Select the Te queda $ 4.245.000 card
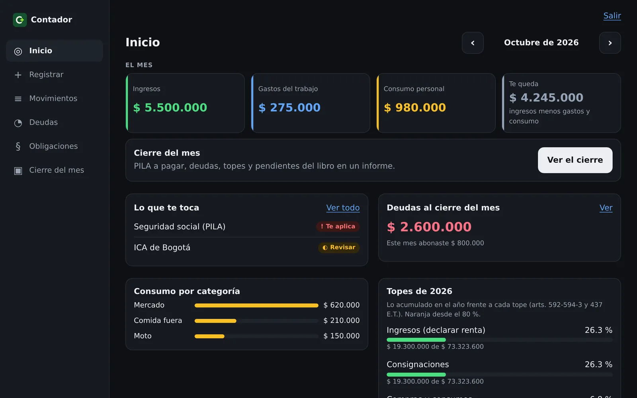The image size is (637, 398). [x=561, y=103]
